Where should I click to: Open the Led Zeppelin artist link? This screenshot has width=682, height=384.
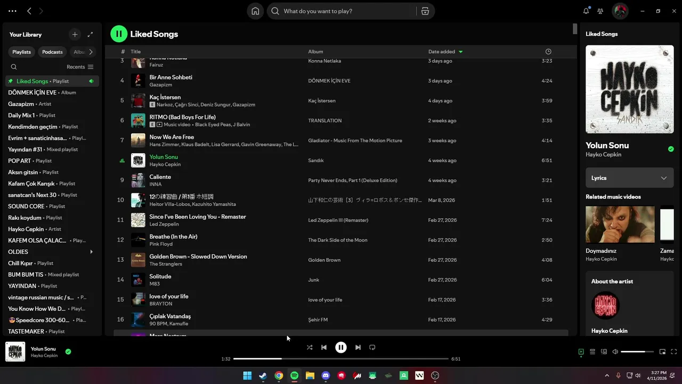pyautogui.click(x=164, y=224)
